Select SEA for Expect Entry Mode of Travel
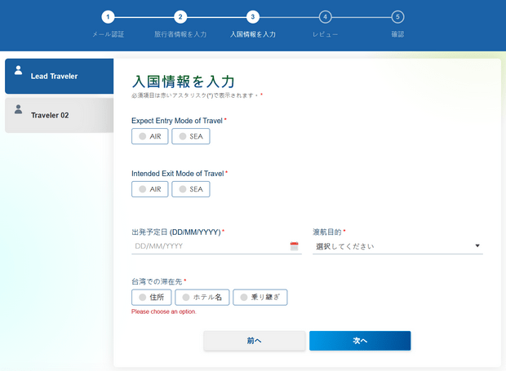Viewport: 506px width, 371px height. [191, 137]
